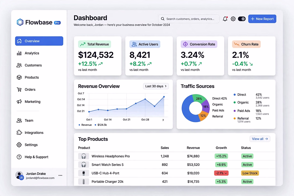The image size is (294, 196).
Task: Click the Growth column header
Action: 221,148
